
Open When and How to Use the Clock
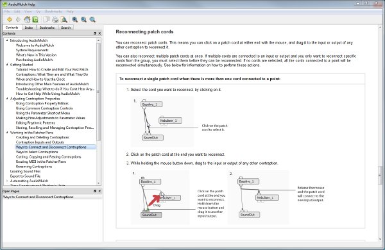pos(40,79)
